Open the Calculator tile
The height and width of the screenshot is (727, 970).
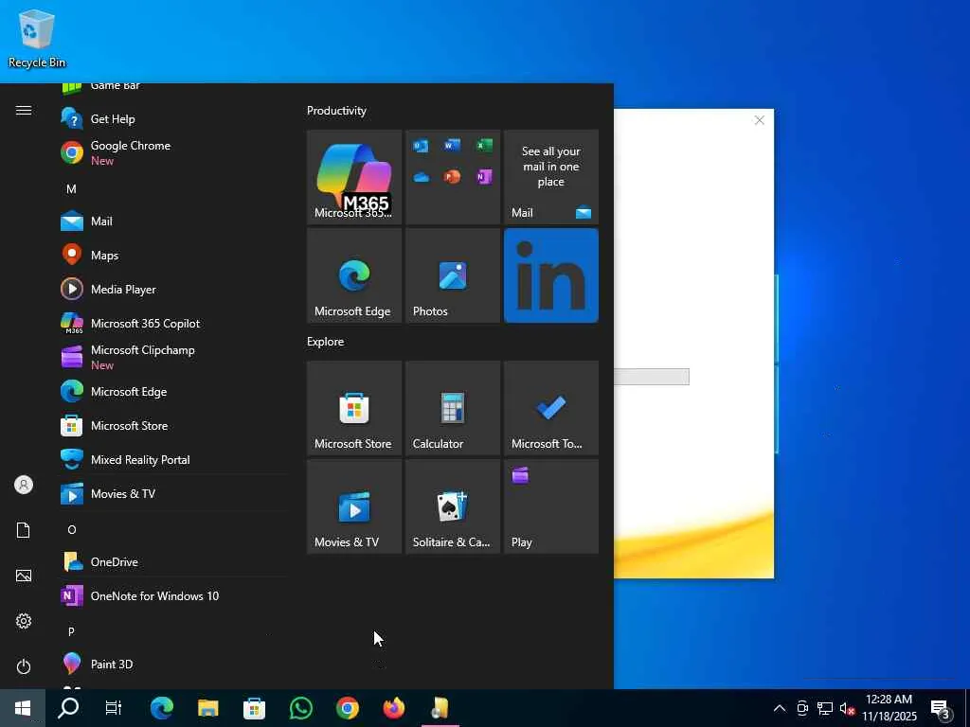(x=453, y=408)
